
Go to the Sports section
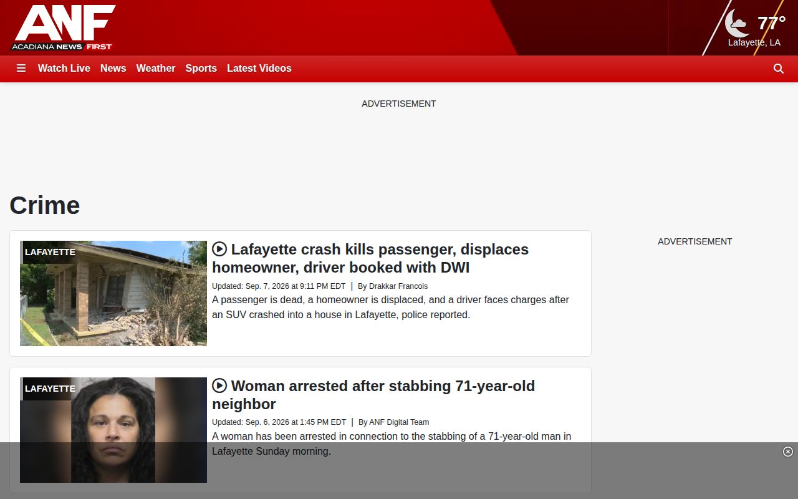[x=201, y=69]
